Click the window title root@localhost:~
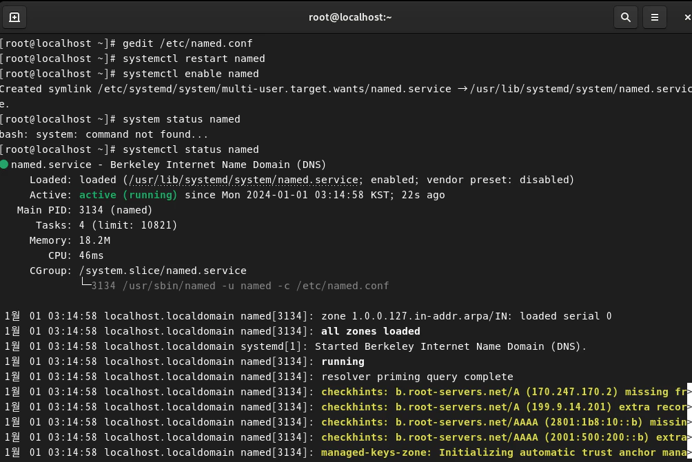Screen dimensions: 692x462 (x=350, y=17)
